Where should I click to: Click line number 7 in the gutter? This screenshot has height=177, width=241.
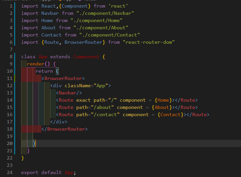(x=11, y=50)
